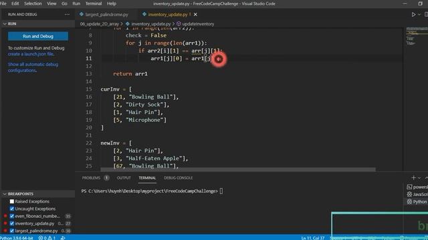Open the Terminal menu
This screenshot has height=240, width=428.
[x=94, y=3]
